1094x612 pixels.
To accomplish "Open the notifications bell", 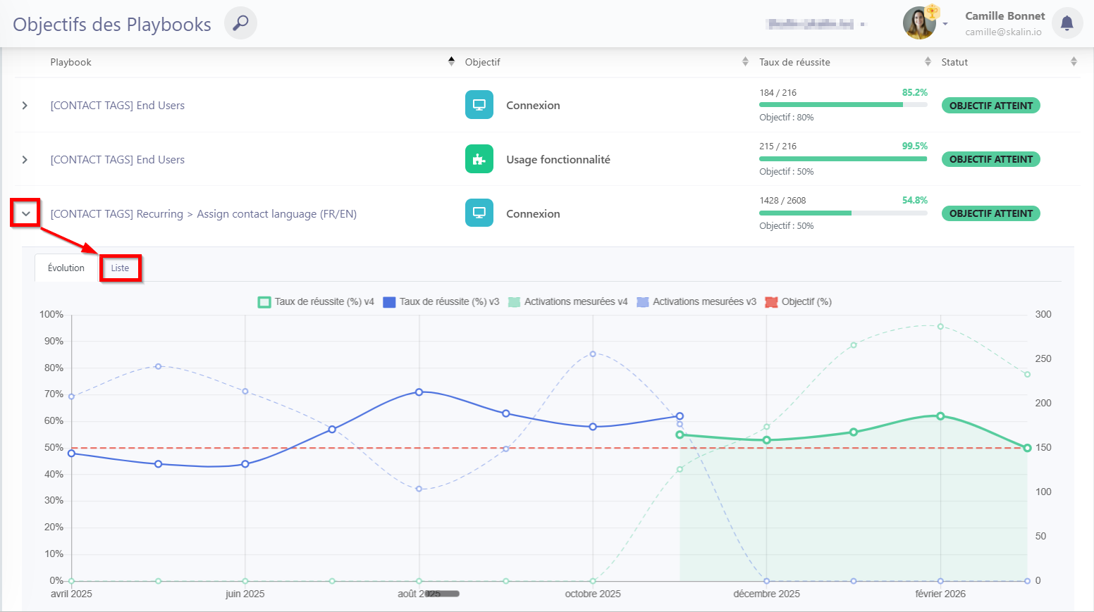I will pyautogui.click(x=1067, y=23).
